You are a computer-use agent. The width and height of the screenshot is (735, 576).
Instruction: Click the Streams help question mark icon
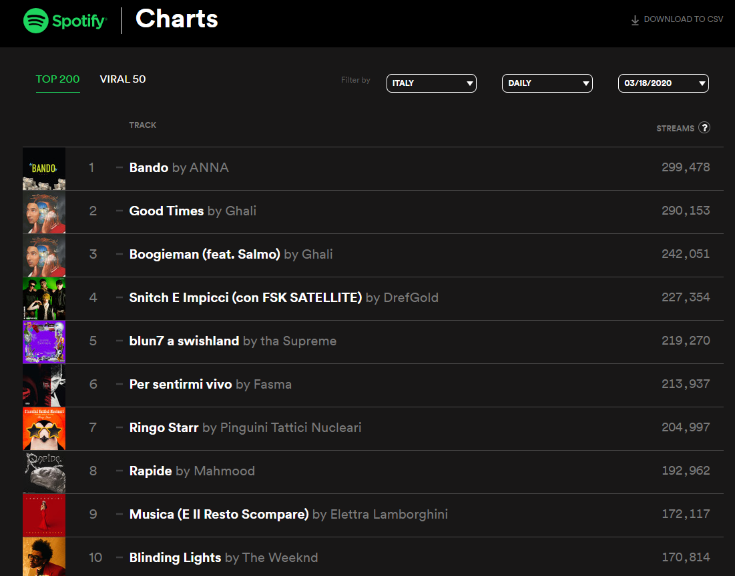pyautogui.click(x=704, y=128)
